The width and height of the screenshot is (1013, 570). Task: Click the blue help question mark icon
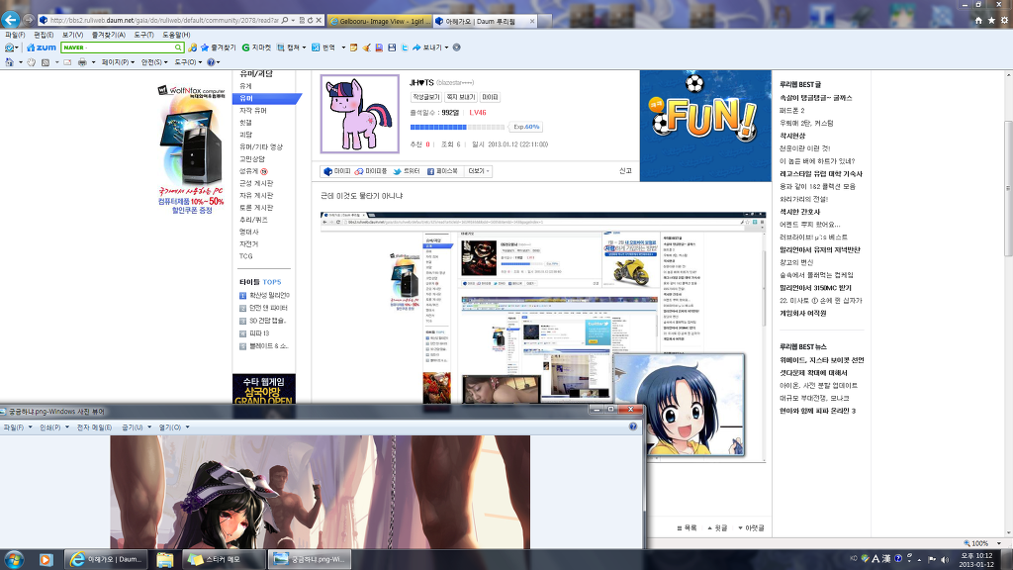[211, 62]
